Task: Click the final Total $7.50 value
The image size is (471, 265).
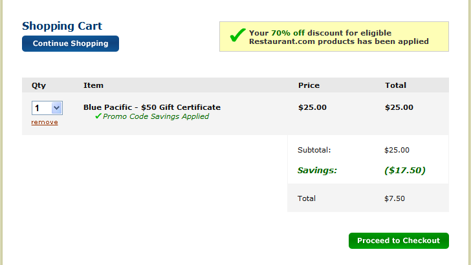Action: (x=395, y=198)
